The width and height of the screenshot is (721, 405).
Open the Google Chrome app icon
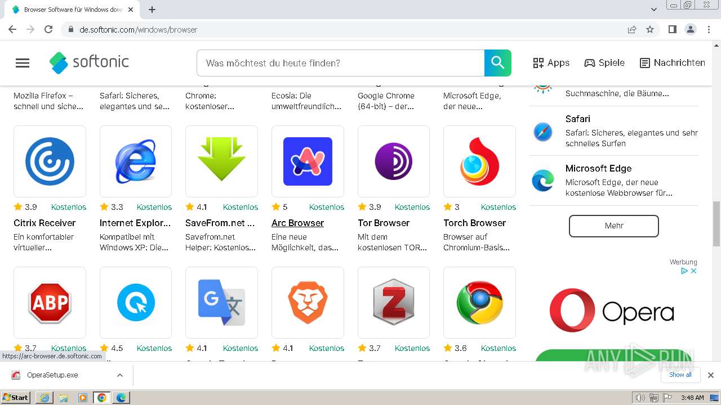(479, 303)
